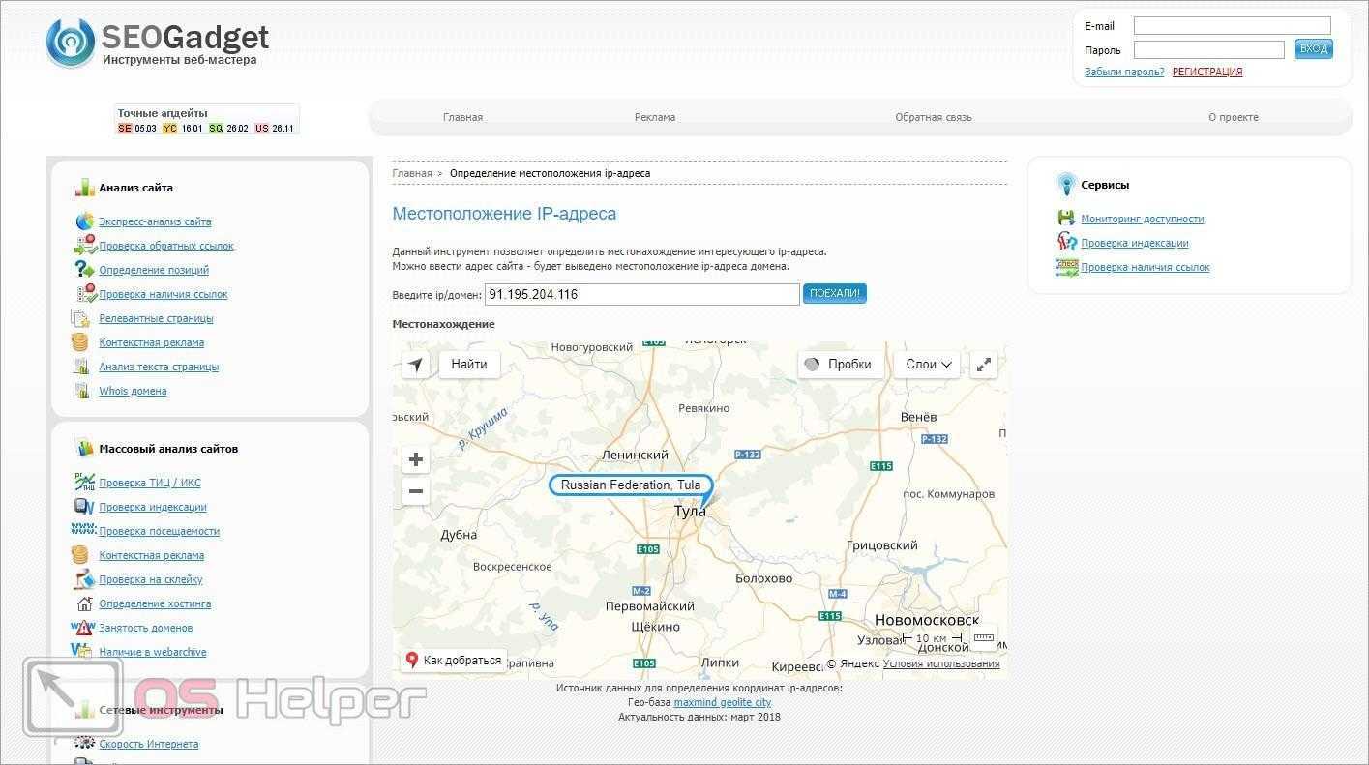Click the ВХОД login button
The image size is (1369, 765).
1314,48
